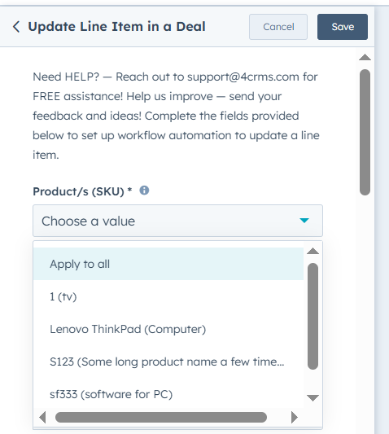Go back using the left chevron arrow
This screenshot has height=434, width=389.
pos(16,27)
